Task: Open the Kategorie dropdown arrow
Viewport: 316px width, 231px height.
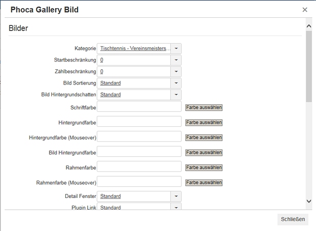Action: 176,48
